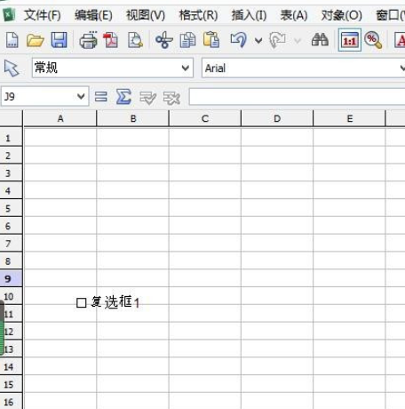Select column B header

[x=133, y=118]
